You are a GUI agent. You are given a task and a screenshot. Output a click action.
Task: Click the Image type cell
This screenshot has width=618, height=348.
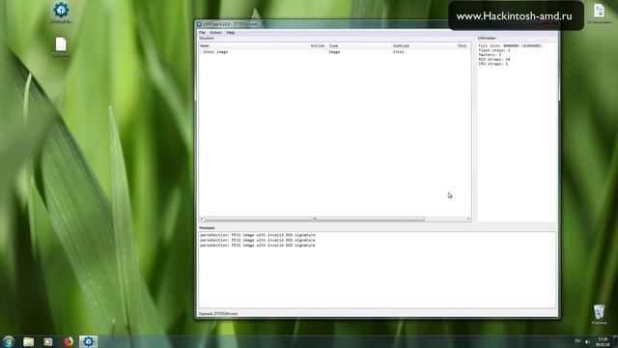click(x=334, y=52)
